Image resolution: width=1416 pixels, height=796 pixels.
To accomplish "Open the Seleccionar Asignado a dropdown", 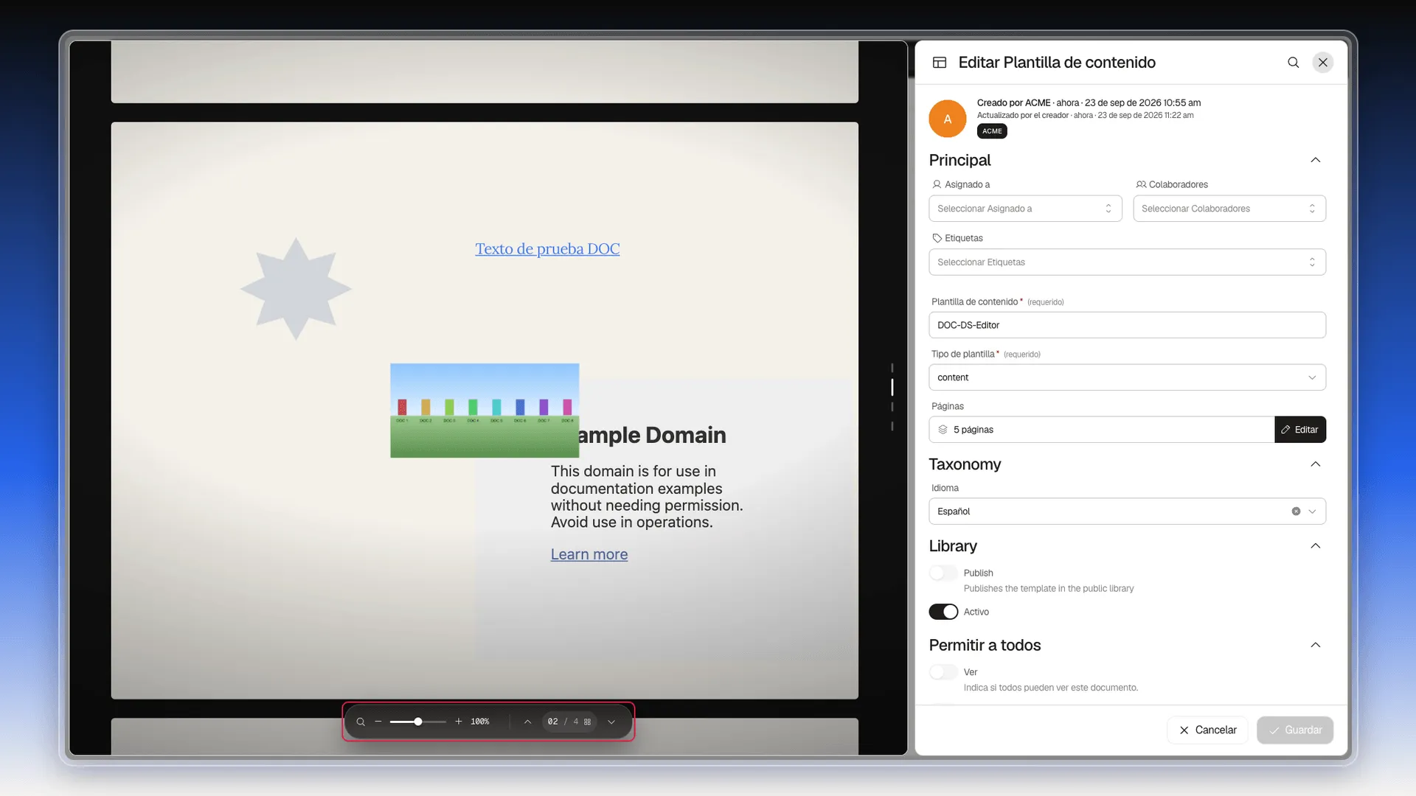I will click(1025, 209).
